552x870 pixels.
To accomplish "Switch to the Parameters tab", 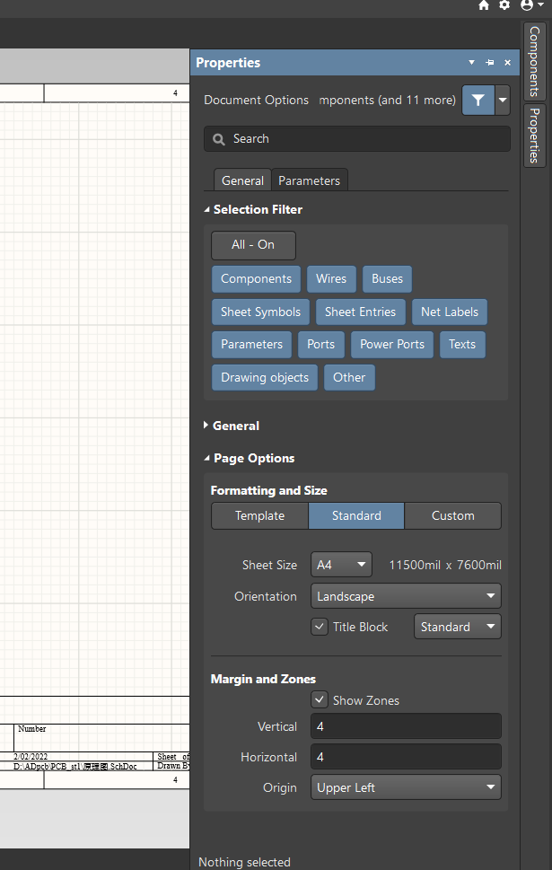I will pyautogui.click(x=309, y=180).
